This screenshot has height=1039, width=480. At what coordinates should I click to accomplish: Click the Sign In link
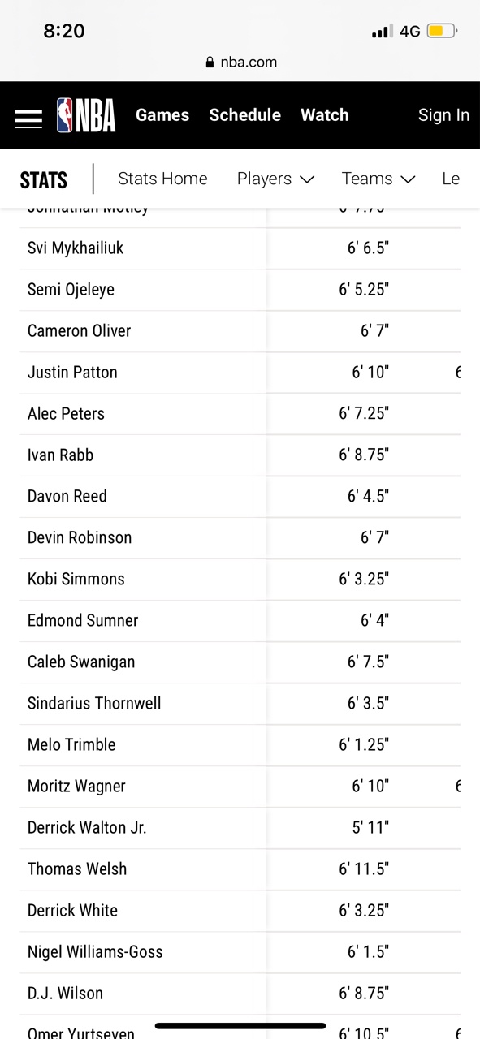click(x=443, y=115)
